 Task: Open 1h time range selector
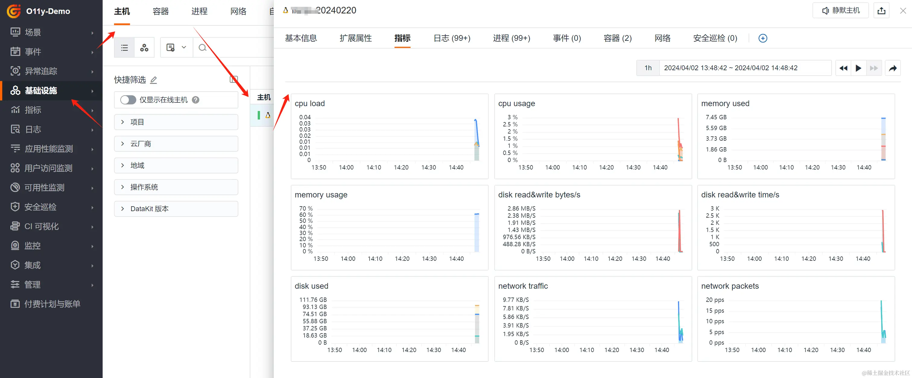648,68
